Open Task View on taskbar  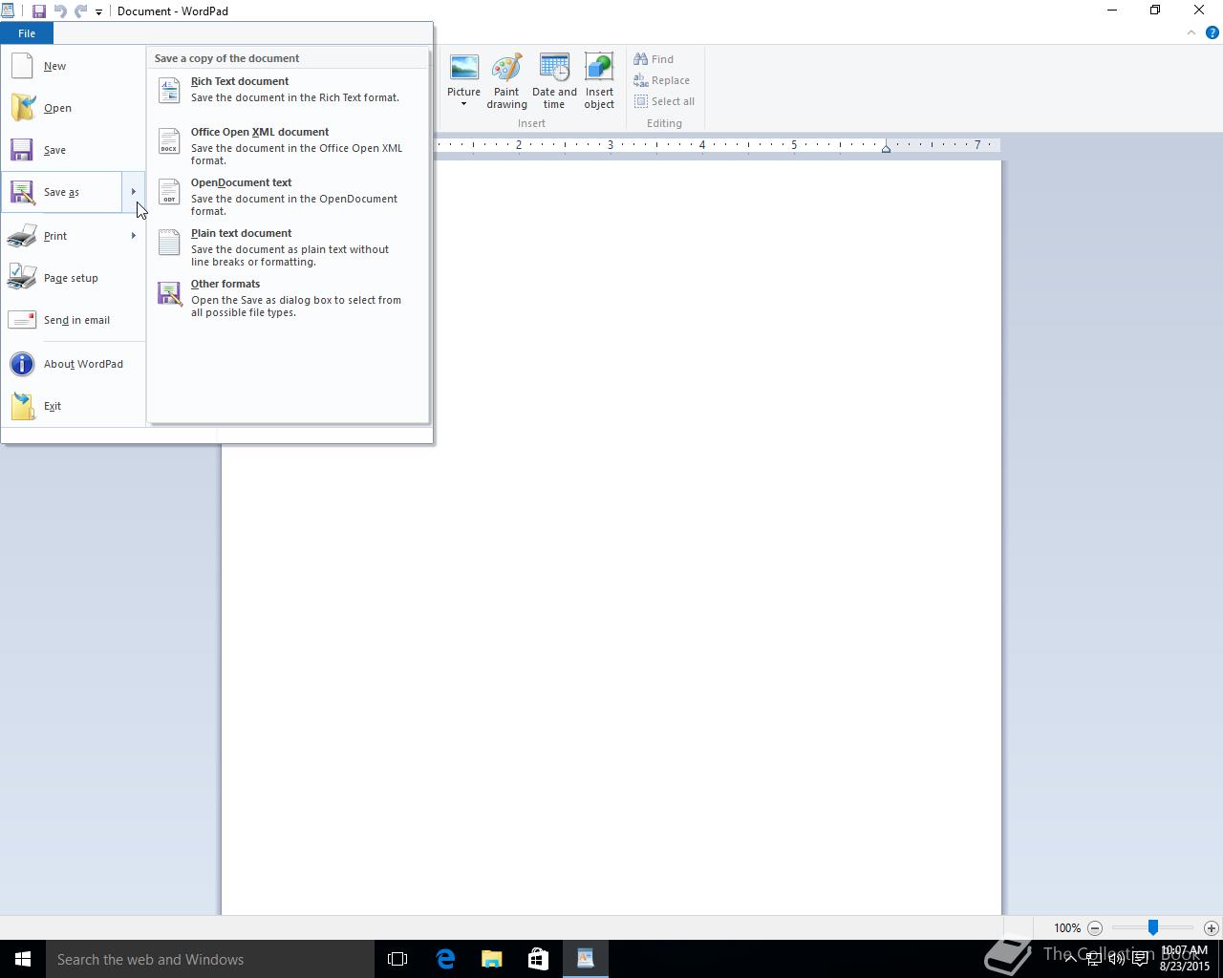[397, 959]
